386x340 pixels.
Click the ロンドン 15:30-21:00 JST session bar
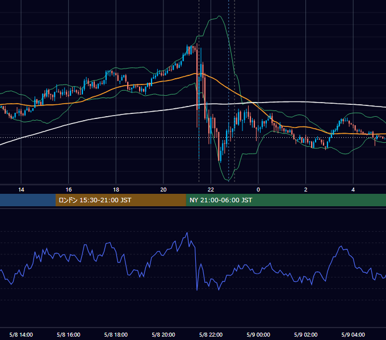[x=120, y=200]
